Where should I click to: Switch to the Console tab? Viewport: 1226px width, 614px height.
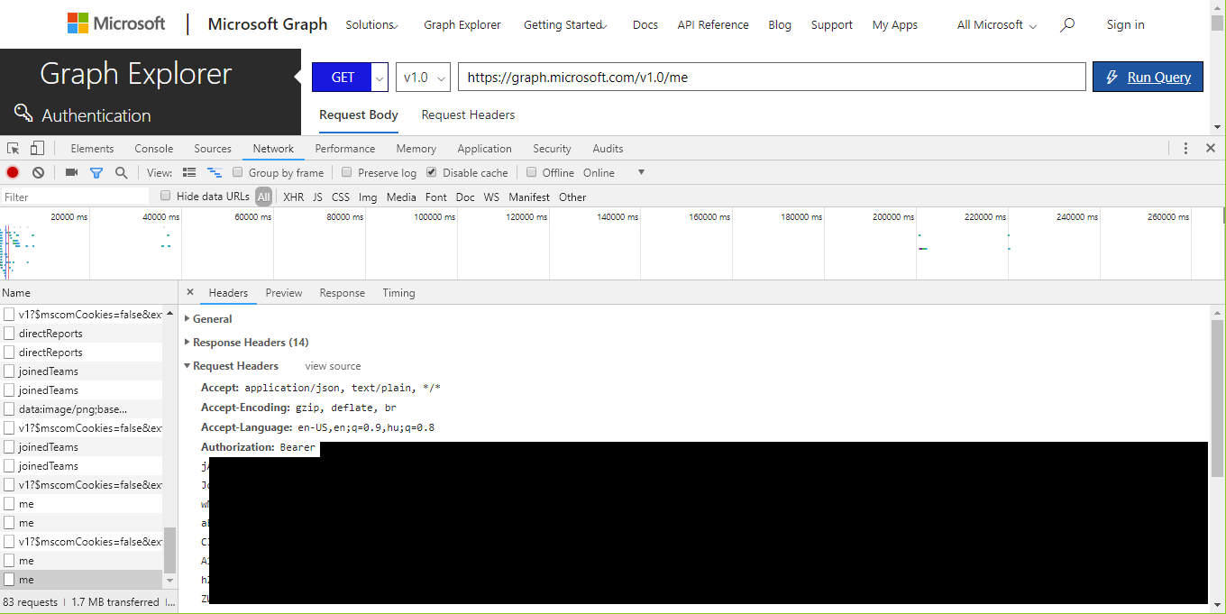[154, 149]
